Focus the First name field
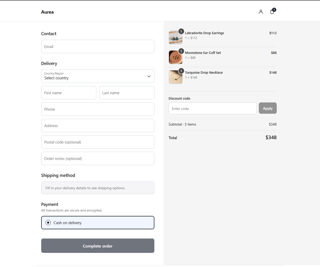Viewport: 320px width, 267px height. [x=69, y=93]
